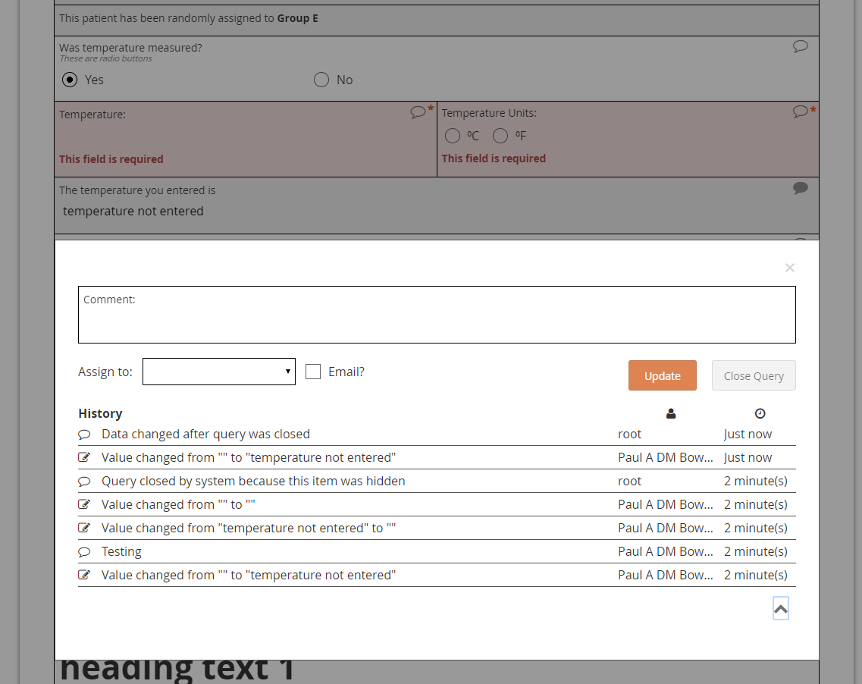Dismiss the query dialog with the X
This screenshot has width=862, height=684.
789,268
